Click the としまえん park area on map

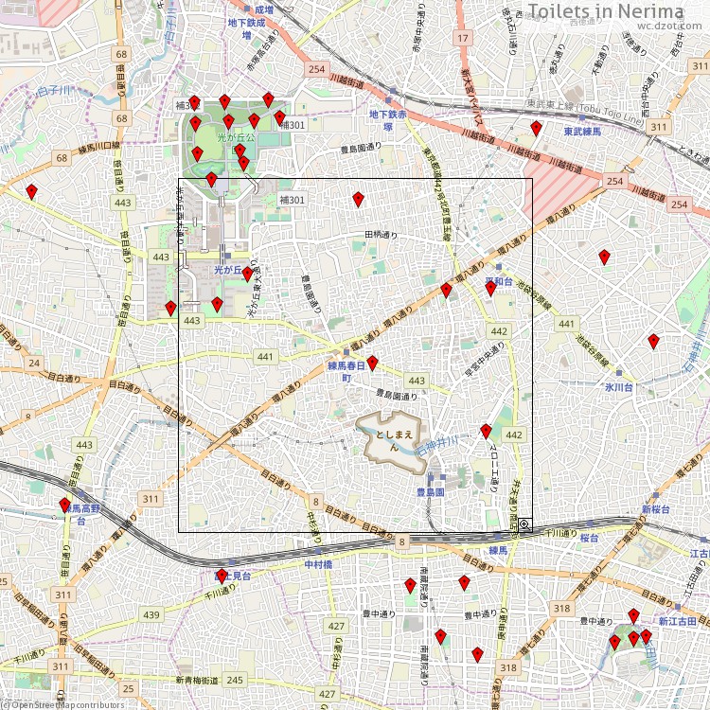click(x=390, y=436)
